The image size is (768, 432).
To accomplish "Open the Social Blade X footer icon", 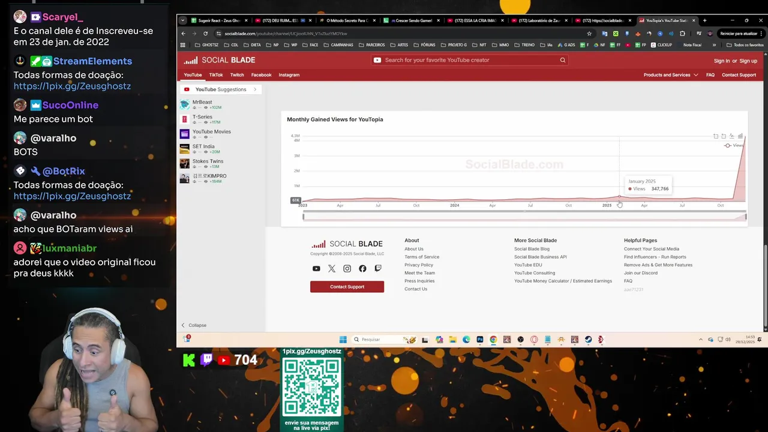I will coord(332,269).
